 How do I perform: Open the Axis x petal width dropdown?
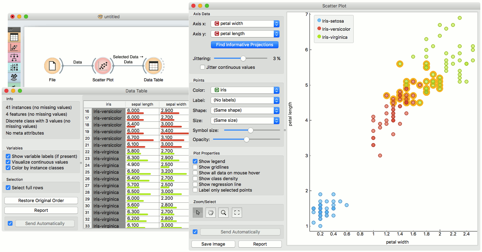pyautogui.click(x=245, y=24)
